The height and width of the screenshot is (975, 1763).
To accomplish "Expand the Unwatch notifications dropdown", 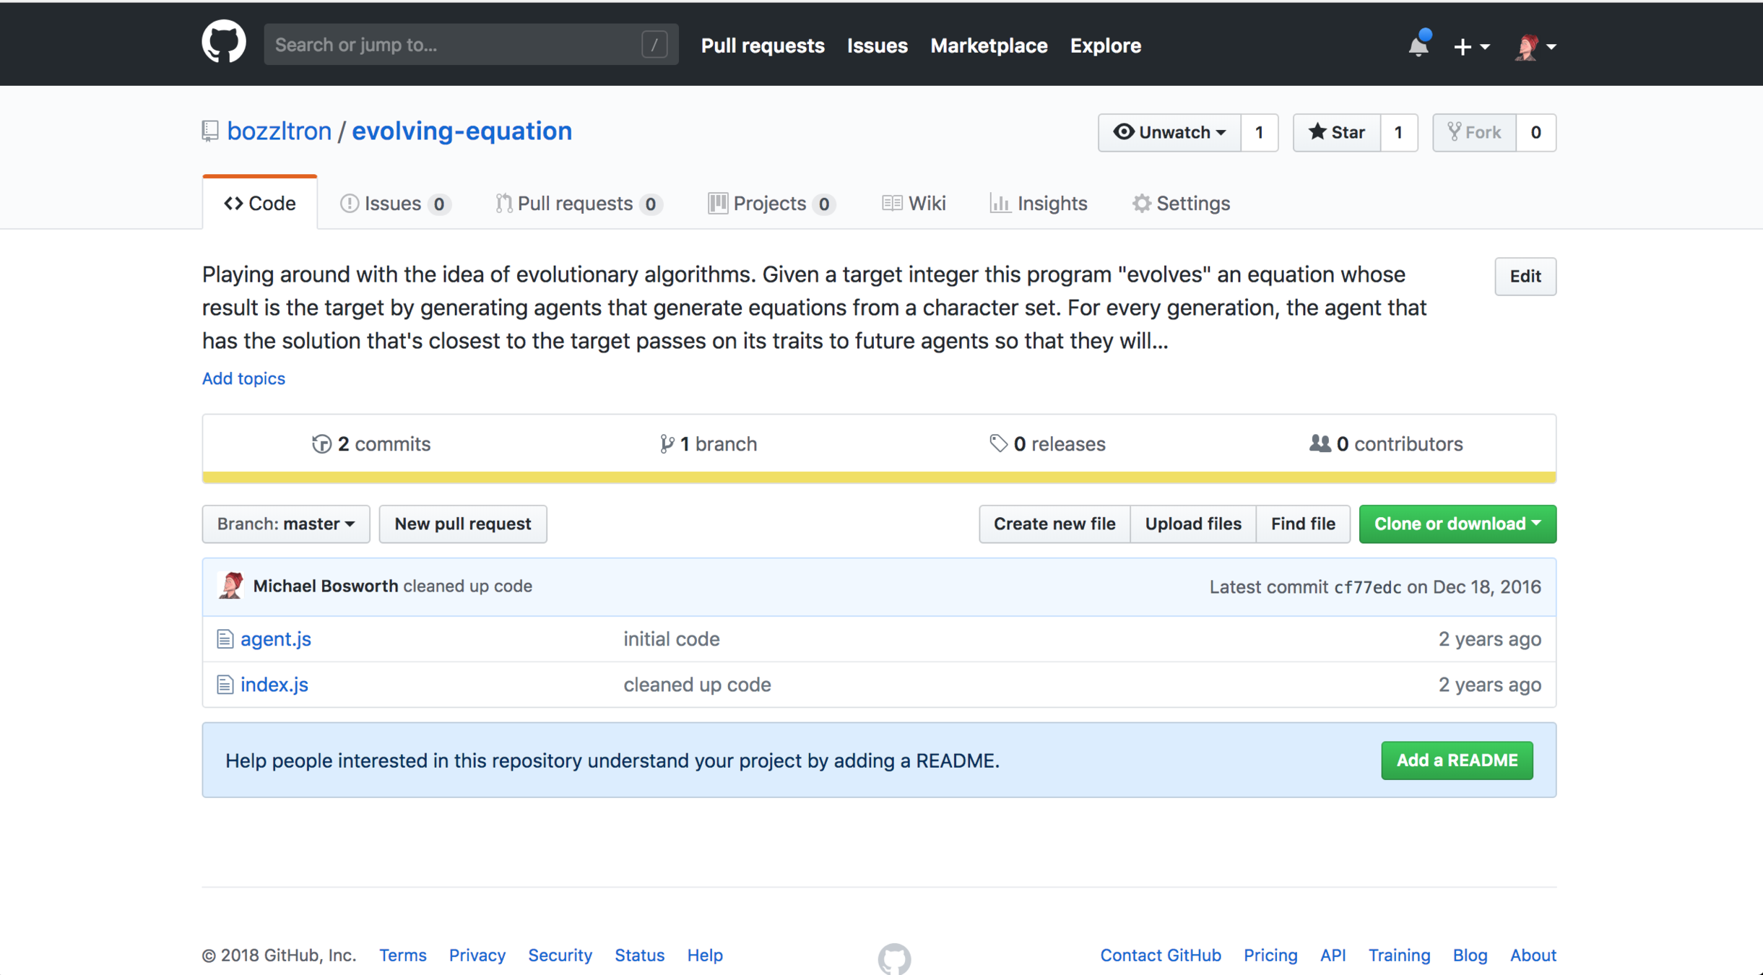I will click(x=1169, y=132).
